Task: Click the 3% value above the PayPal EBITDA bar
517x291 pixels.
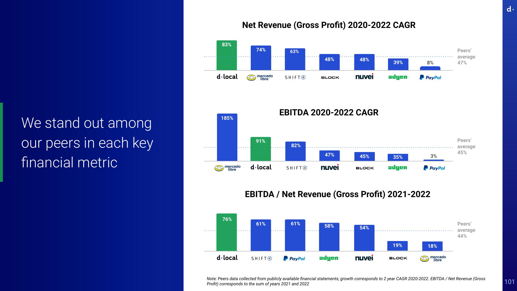Action: 434,156
